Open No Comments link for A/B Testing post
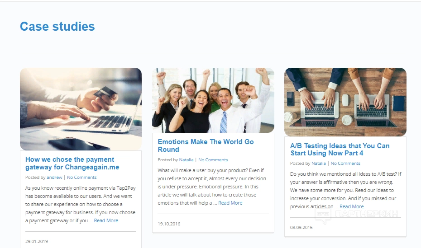The image size is (421, 248). click(345, 164)
